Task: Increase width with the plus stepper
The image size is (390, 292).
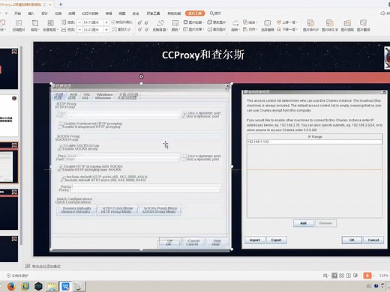Action: point(106,30)
